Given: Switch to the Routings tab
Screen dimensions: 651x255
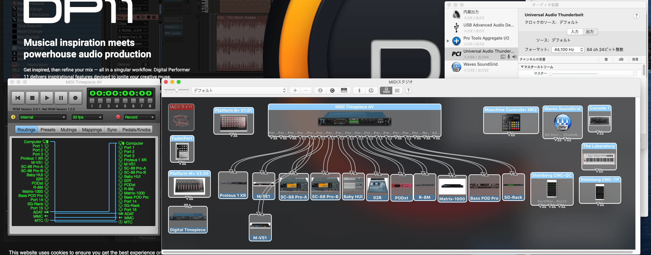Looking at the screenshot, I should pos(26,130).
